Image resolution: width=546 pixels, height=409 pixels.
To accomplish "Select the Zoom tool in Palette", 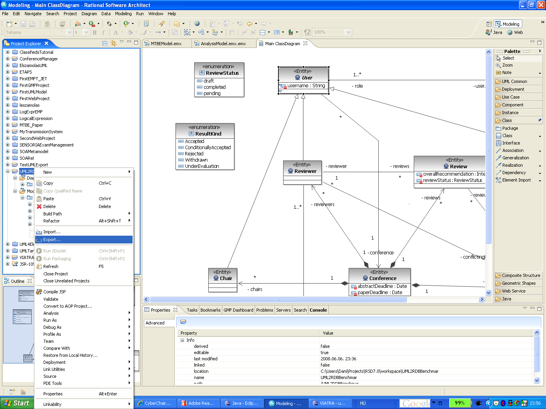I will [518, 65].
